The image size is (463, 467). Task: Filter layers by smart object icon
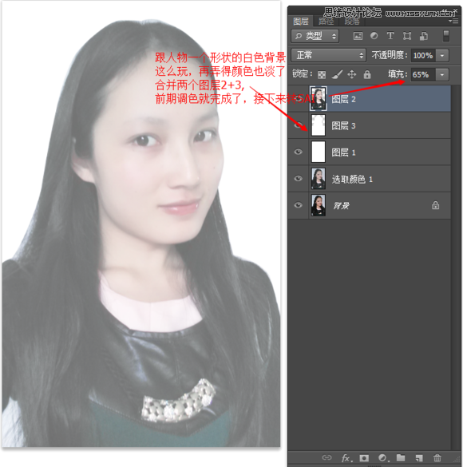point(424,36)
